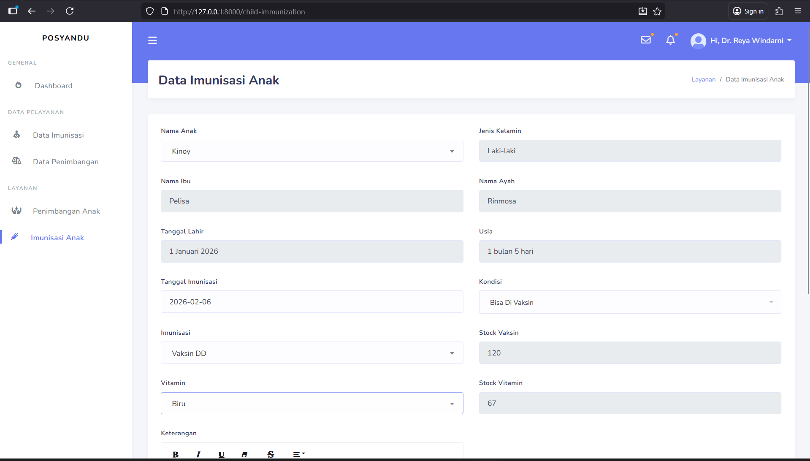The height and width of the screenshot is (461, 810).
Task: Click the Layanan breadcrumb link
Action: point(703,79)
